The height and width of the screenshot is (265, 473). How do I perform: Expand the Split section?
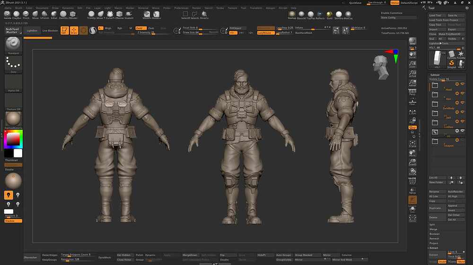[432, 225]
